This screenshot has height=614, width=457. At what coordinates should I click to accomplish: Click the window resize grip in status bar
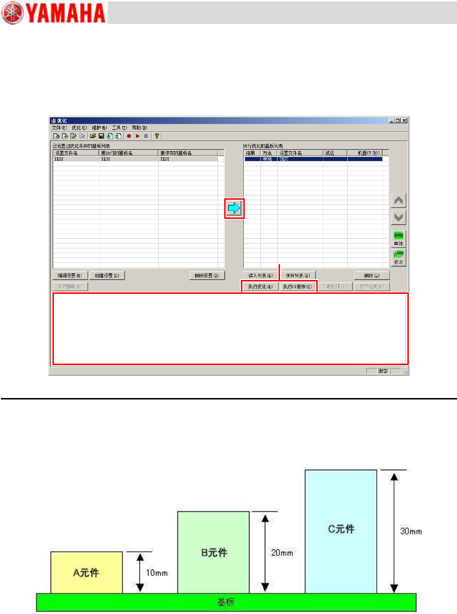pos(405,372)
